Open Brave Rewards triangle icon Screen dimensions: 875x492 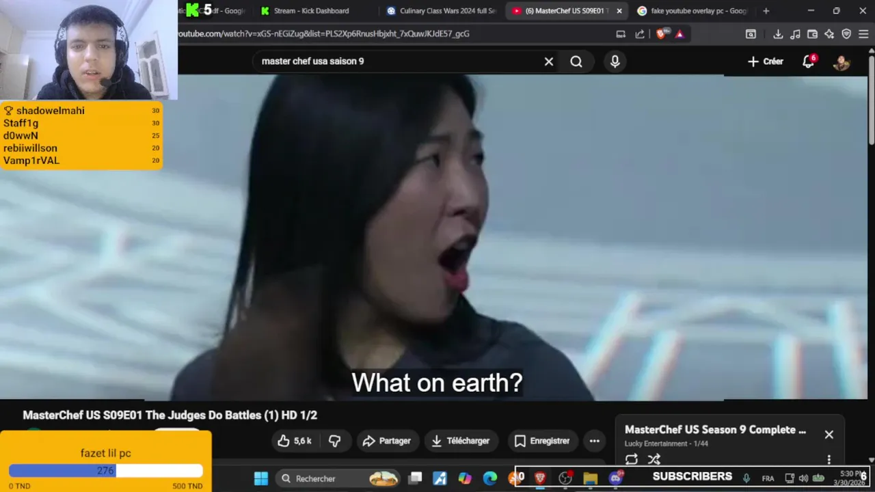pyautogui.click(x=679, y=34)
